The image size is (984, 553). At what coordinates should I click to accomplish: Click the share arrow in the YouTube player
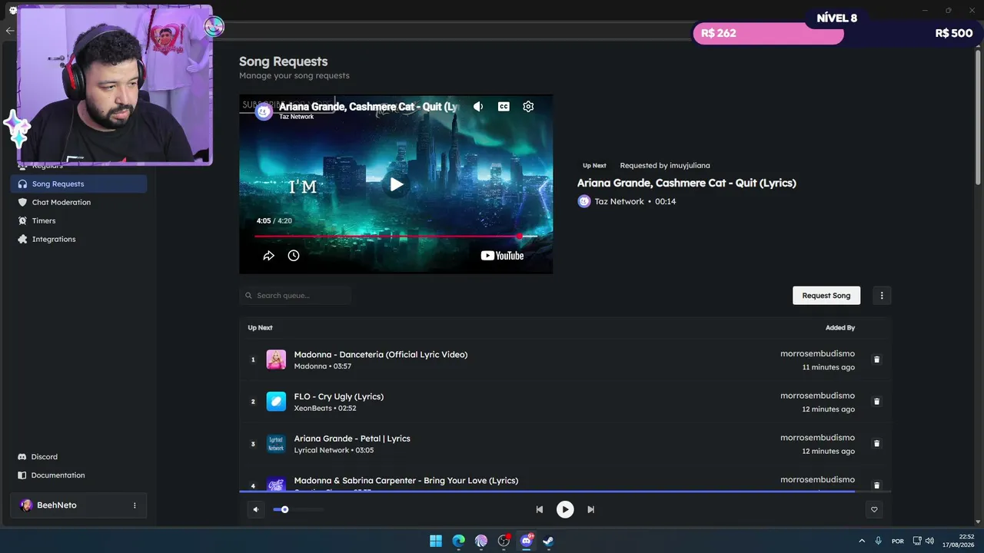click(x=268, y=256)
